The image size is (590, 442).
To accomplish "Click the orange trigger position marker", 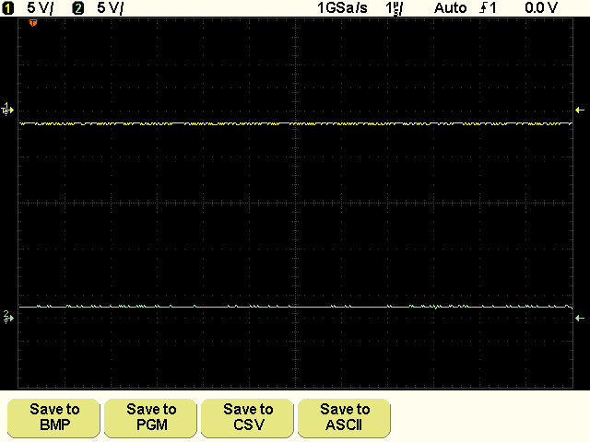I will tap(33, 23).
